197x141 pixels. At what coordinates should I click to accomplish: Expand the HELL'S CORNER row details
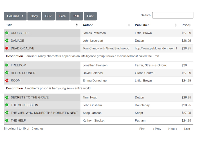(x=7, y=73)
